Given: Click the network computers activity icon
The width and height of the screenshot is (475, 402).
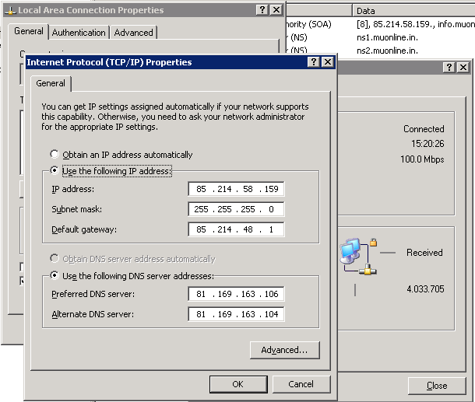Looking at the screenshot, I should click(x=359, y=257).
